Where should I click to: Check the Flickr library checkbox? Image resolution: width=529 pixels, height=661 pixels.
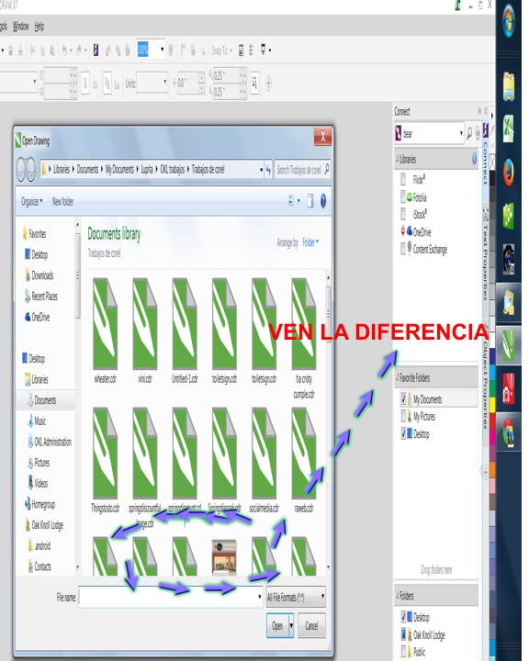pos(403,179)
